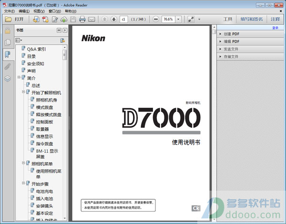Select the Q&A 索引 bookmark
The image size is (286, 224).
tap(37, 49)
